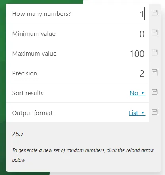
Task: Click save icon beside Output format
Action: (x=155, y=112)
